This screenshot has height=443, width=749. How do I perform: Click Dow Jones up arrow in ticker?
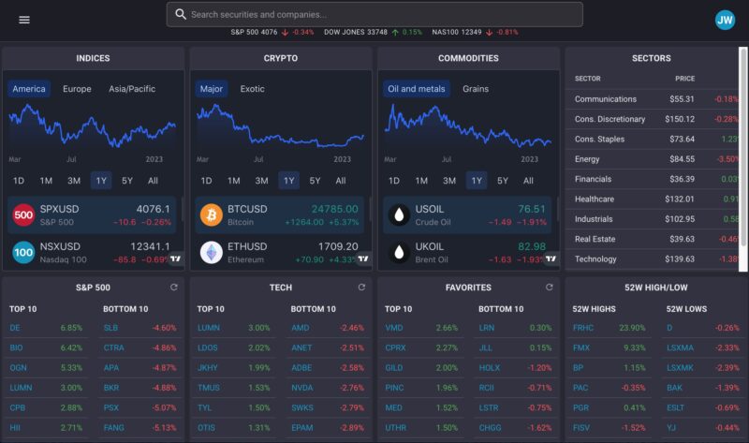pyautogui.click(x=395, y=33)
